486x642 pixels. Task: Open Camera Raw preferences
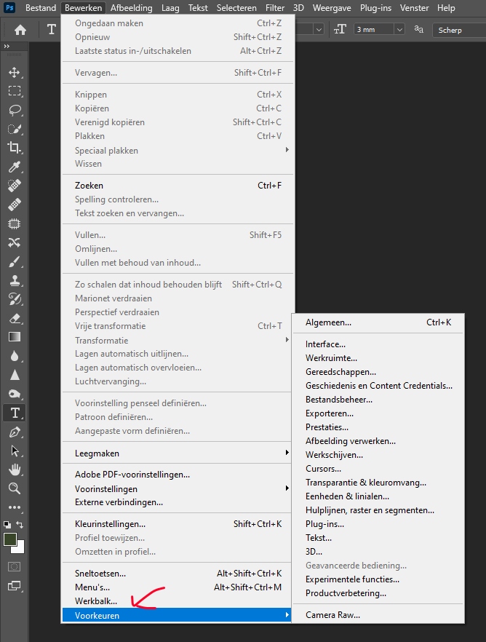click(378, 614)
